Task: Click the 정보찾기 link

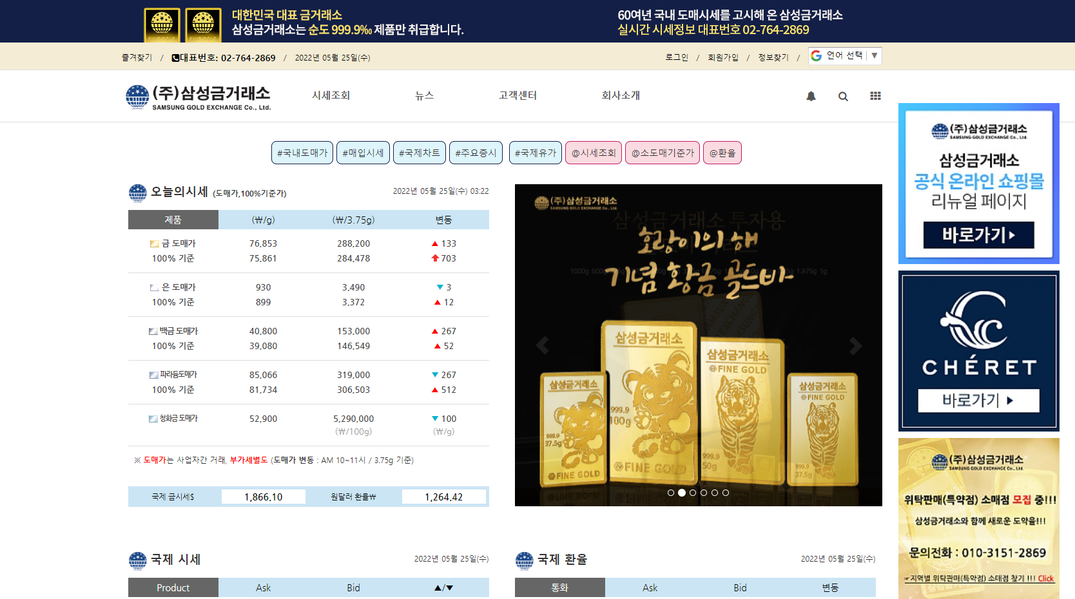Action: 773,57
